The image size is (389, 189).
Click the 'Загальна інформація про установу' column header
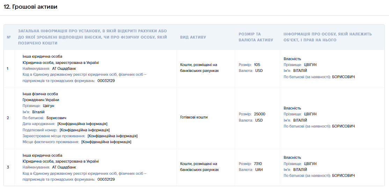click(93, 37)
